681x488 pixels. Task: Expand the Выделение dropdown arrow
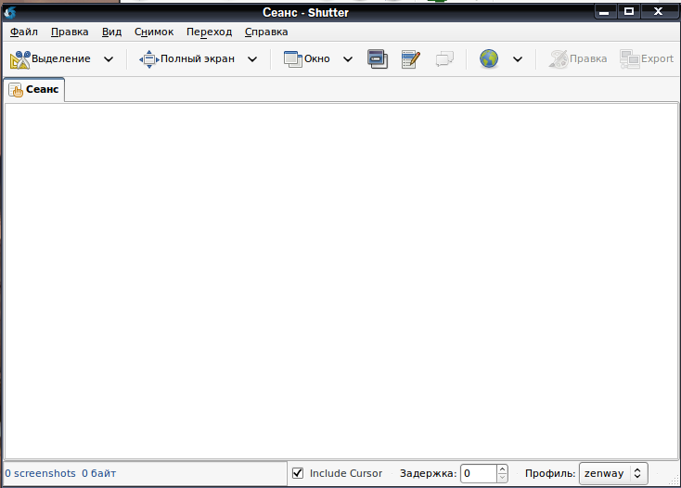pyautogui.click(x=109, y=59)
